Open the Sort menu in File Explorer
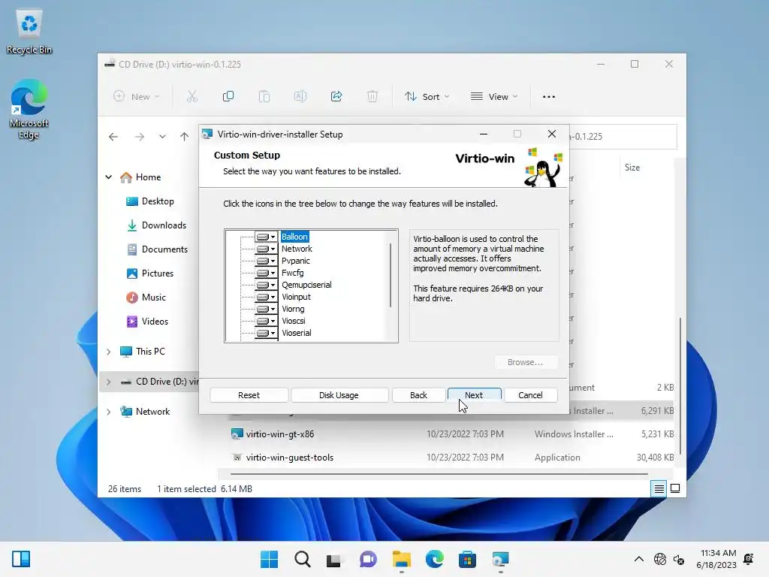 (x=427, y=97)
